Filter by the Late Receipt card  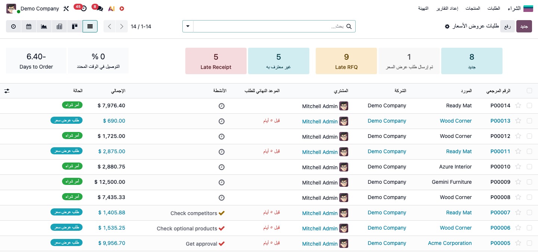click(216, 61)
